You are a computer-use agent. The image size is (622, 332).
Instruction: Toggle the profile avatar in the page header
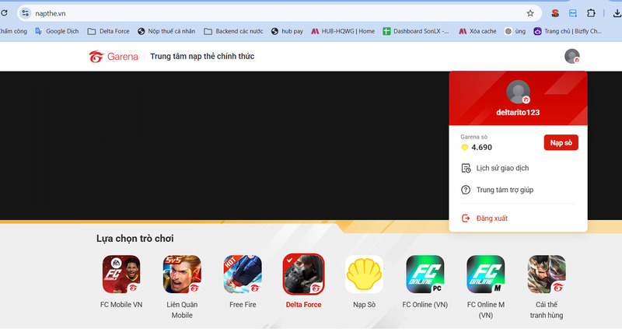click(x=572, y=56)
